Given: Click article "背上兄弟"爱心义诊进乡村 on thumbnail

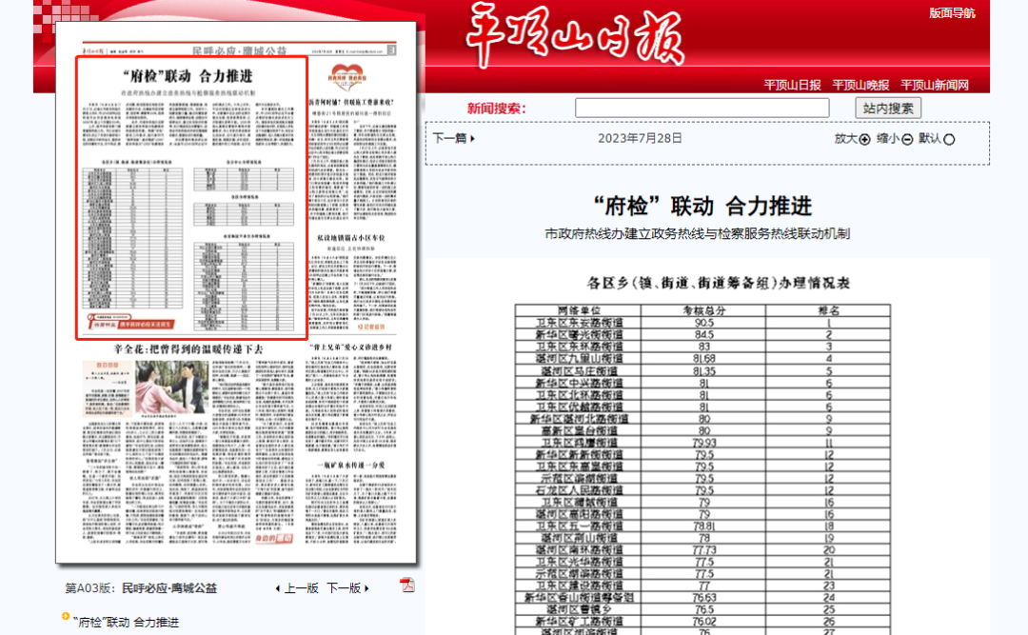Looking at the screenshot, I should 351,347.
